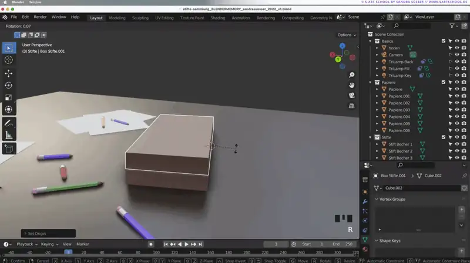Hide Camera in viewport via eye icon
The width and height of the screenshot is (470, 263).
[x=457, y=55]
